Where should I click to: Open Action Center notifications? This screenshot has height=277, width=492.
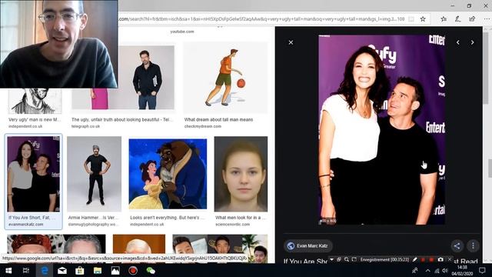482,270
